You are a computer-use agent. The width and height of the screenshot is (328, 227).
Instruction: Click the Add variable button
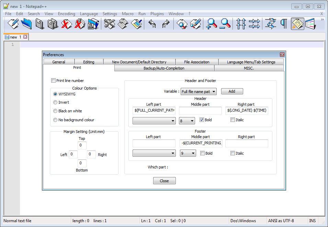[232, 91]
